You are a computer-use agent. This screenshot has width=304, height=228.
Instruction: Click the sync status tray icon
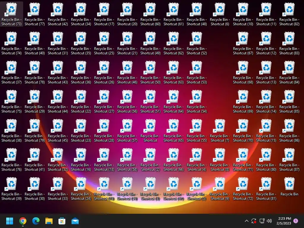tap(254, 221)
